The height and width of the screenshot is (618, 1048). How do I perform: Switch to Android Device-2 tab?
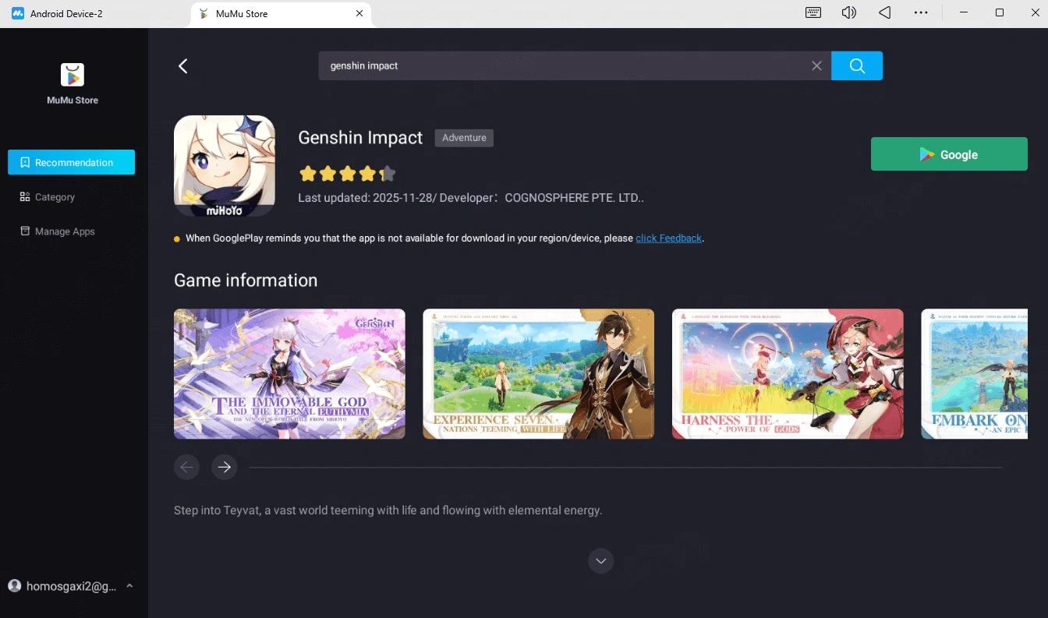66,14
